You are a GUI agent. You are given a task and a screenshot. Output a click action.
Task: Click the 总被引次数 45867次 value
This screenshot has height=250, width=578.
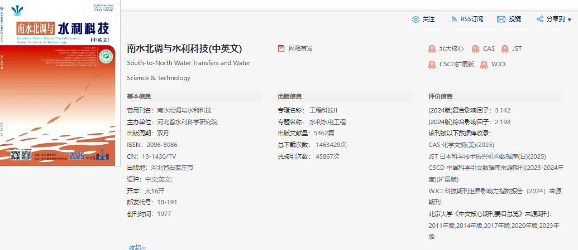327,156
